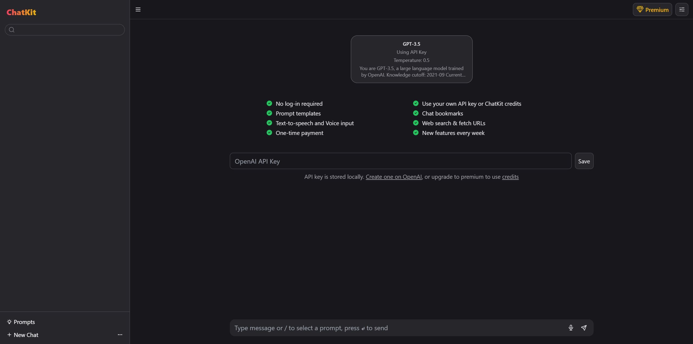Screen dimensions: 693x344
Task: Click the sidebar toggle hamburger icon
Action: click(x=138, y=9)
